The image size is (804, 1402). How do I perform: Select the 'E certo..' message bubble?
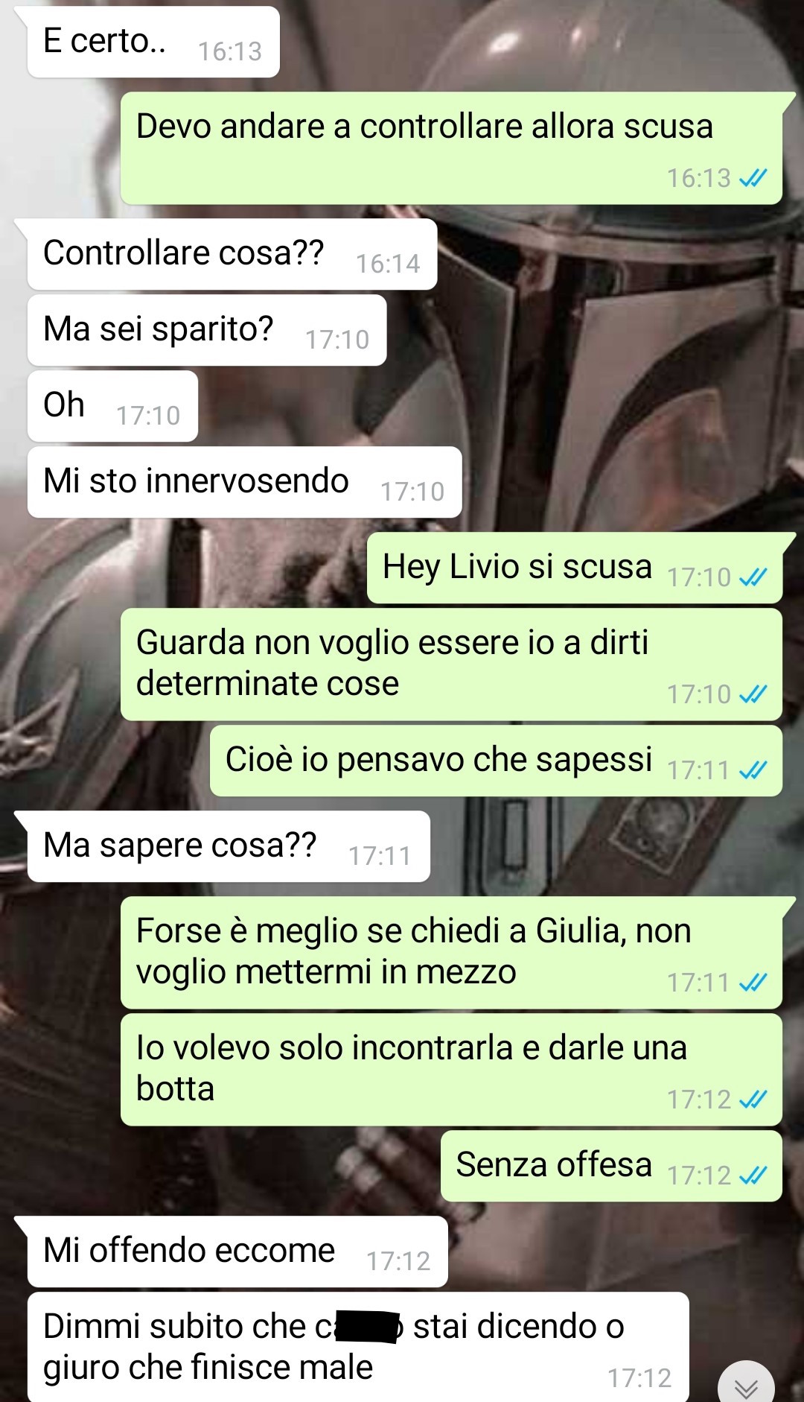(x=153, y=42)
